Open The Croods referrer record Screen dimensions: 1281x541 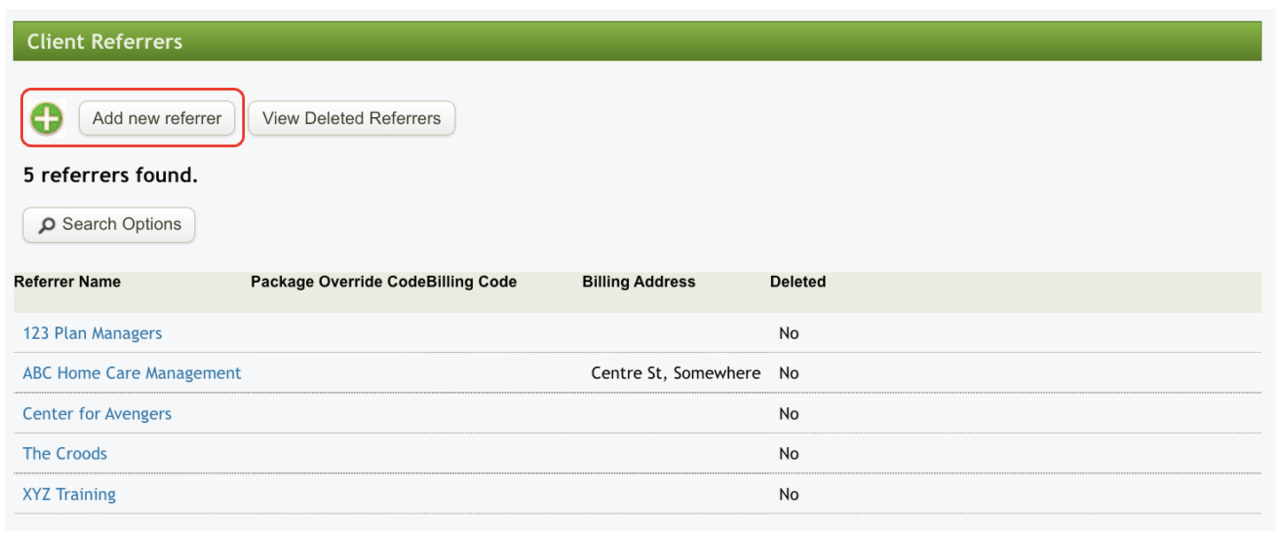(65, 453)
